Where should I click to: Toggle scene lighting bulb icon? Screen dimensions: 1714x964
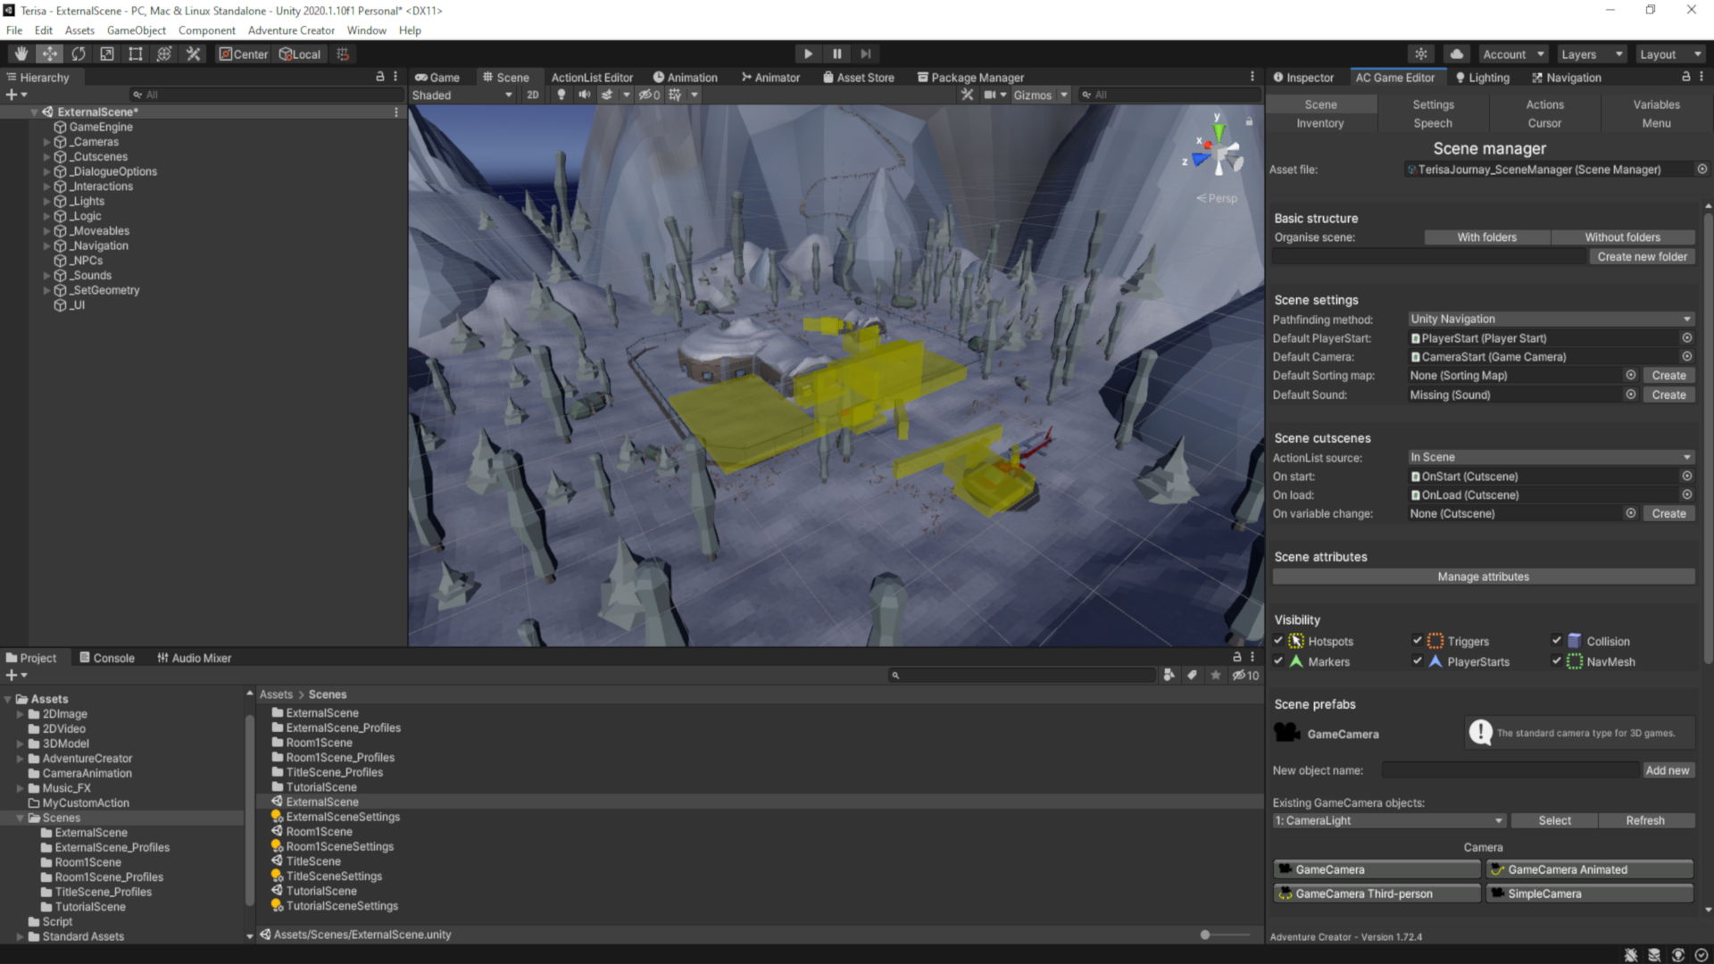pos(562,95)
